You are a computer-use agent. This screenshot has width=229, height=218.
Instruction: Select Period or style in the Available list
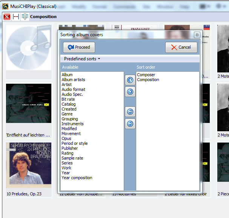click(74, 143)
